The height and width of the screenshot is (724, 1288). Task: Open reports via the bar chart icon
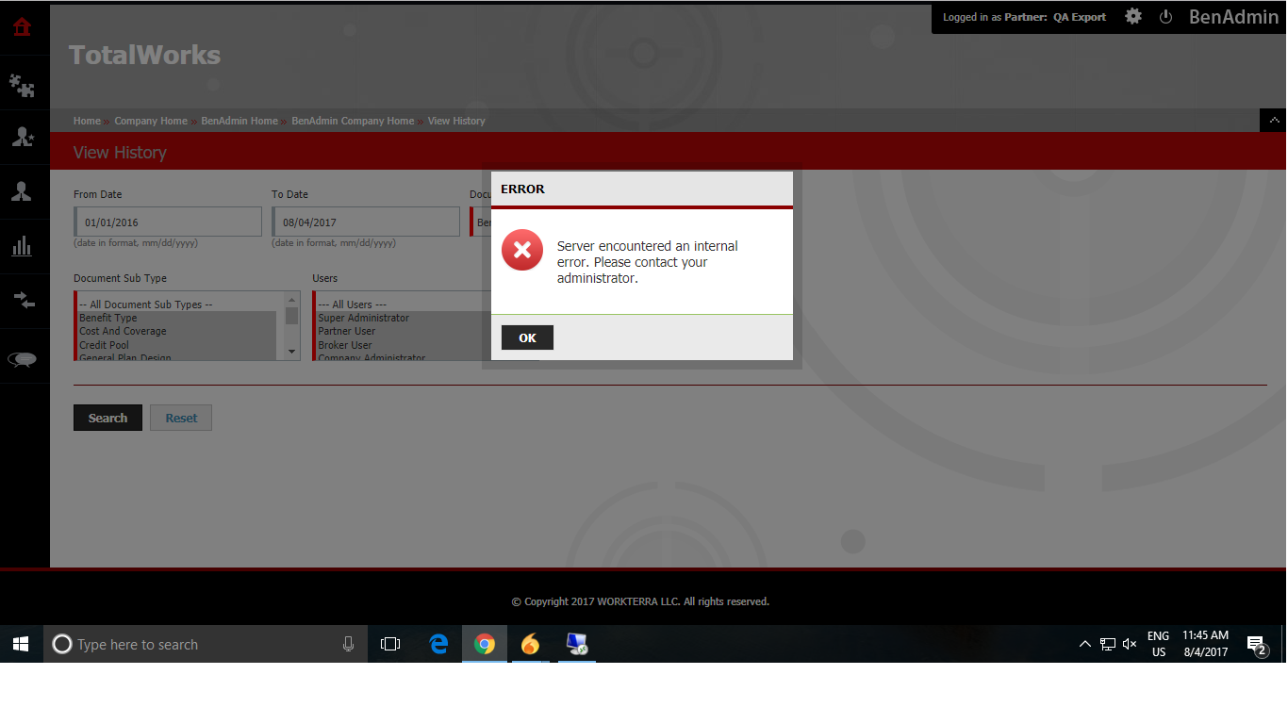point(23,246)
